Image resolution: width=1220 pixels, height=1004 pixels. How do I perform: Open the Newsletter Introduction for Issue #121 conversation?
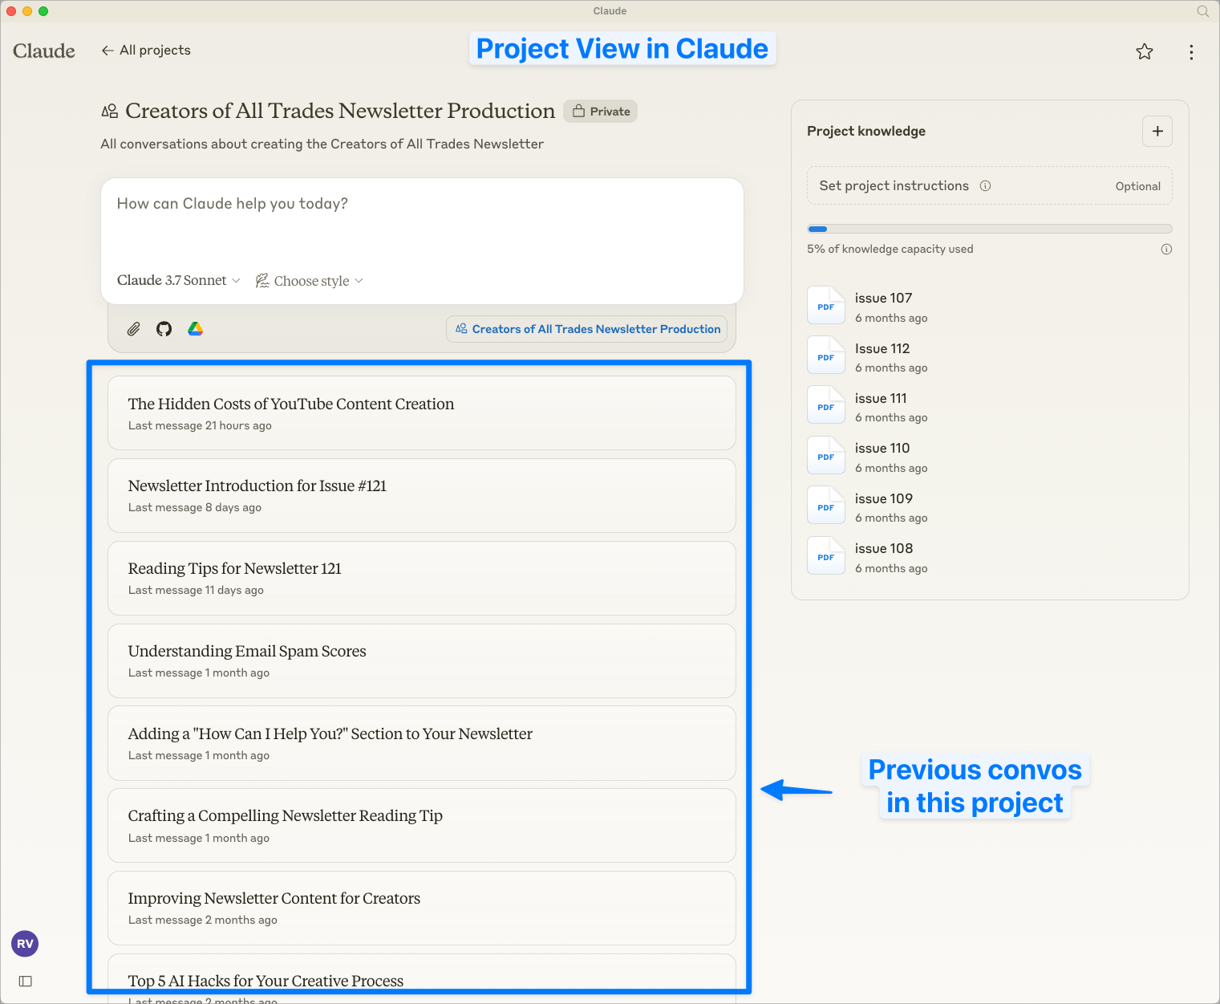tap(421, 495)
